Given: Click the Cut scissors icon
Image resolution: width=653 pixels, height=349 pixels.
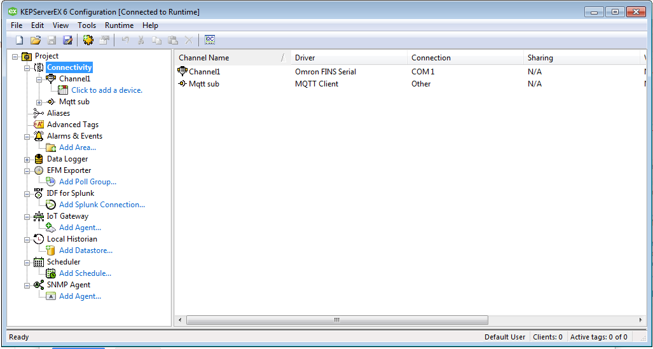Looking at the screenshot, I should tap(141, 40).
